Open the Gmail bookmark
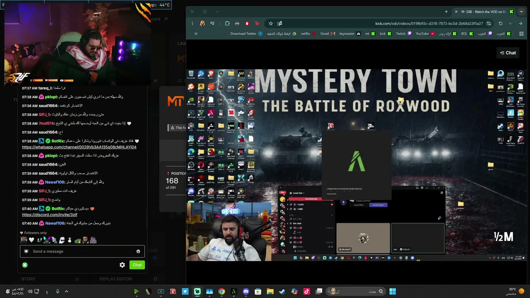The width and height of the screenshot is (530, 298). 328,34
